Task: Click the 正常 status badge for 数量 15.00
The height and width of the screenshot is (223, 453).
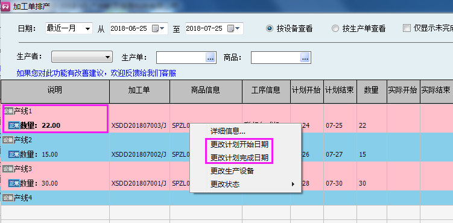Action: tap(14, 154)
